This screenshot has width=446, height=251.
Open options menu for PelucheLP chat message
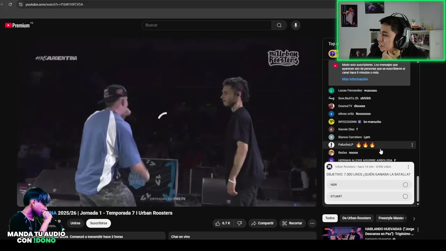412,145
